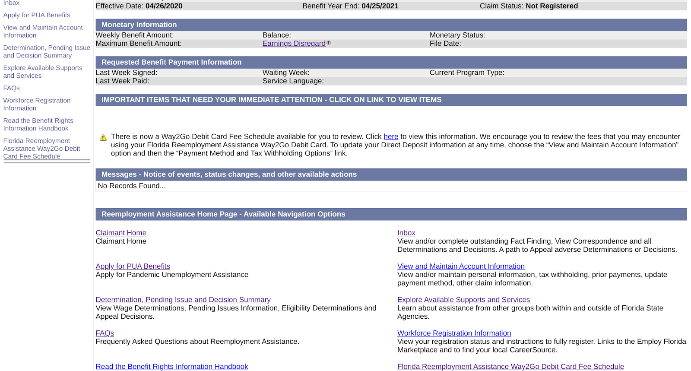Click 'Frequently Asked Questions about Reemployment Assistance' text

click(197, 342)
